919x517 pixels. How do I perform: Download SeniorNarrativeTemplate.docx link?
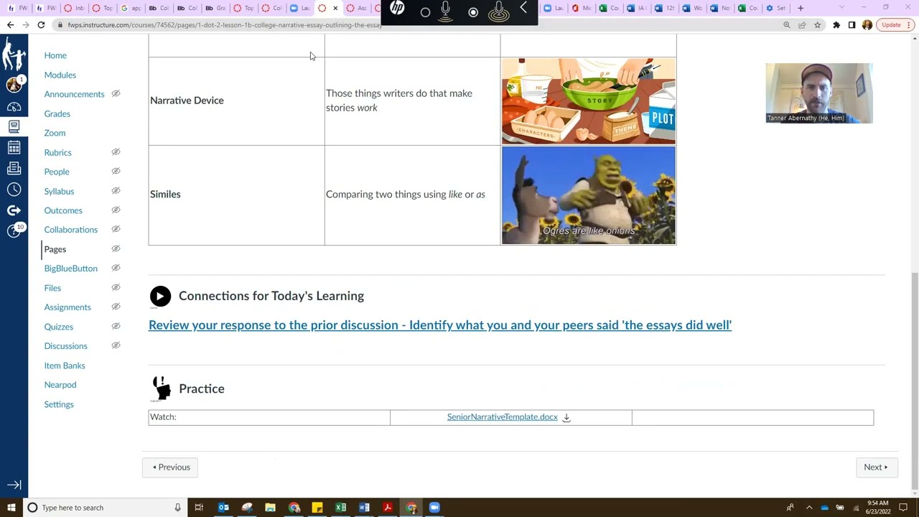(502, 417)
